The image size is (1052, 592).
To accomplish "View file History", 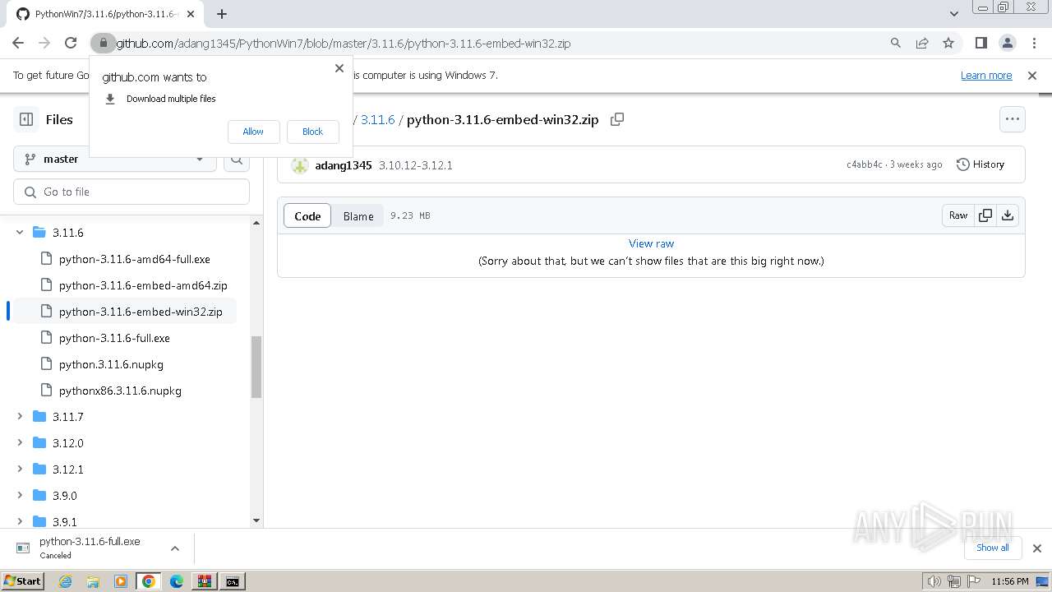I will coord(980,164).
